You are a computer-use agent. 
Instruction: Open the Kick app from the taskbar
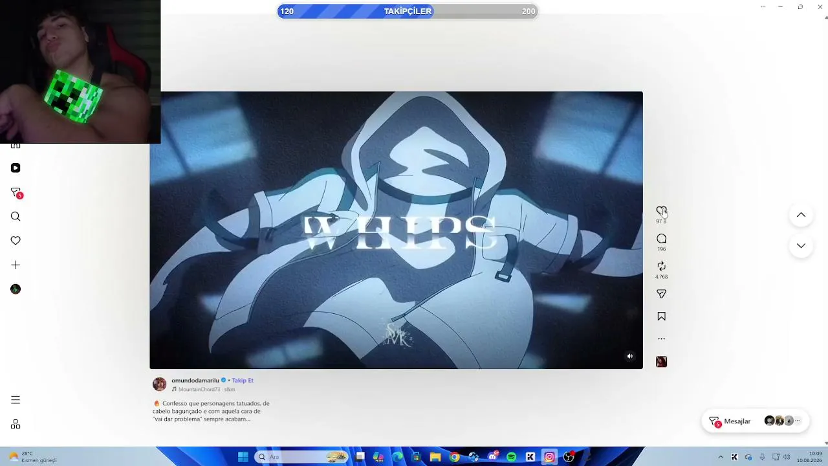(530, 457)
